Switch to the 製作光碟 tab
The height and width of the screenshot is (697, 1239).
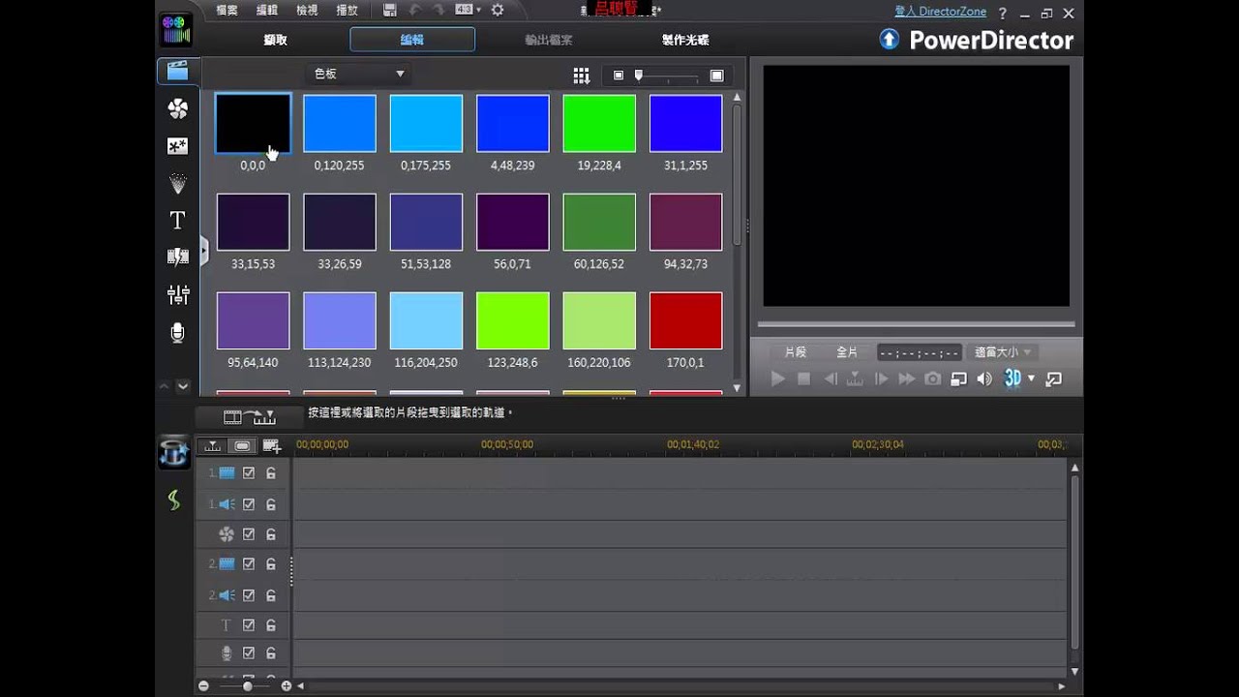point(685,40)
